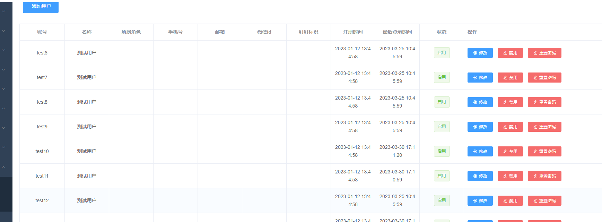The width and height of the screenshot is (602, 222).
Task: Click the 启用 status tag for test12
Action: pyautogui.click(x=442, y=200)
